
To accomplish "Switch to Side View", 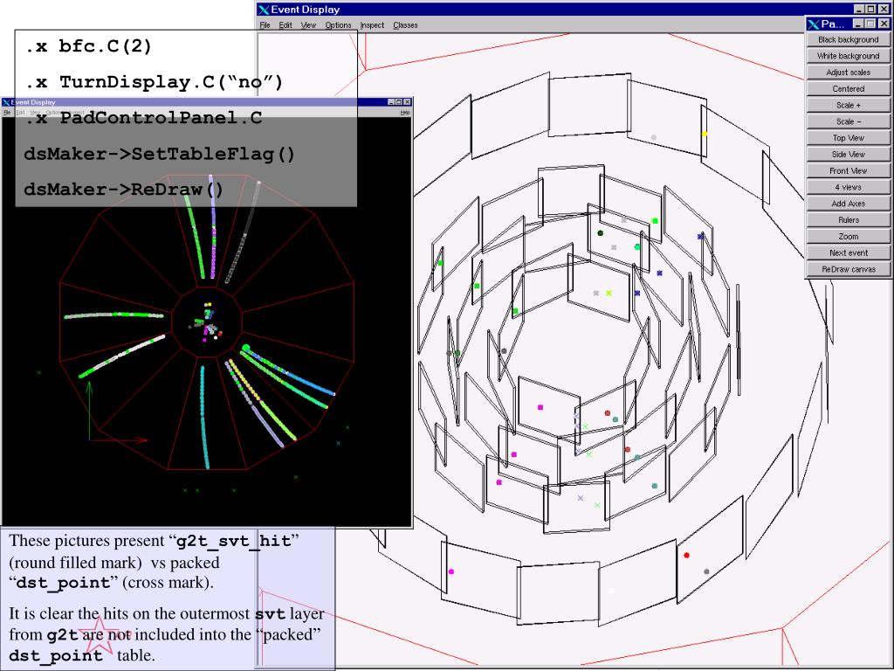I will pos(848,155).
